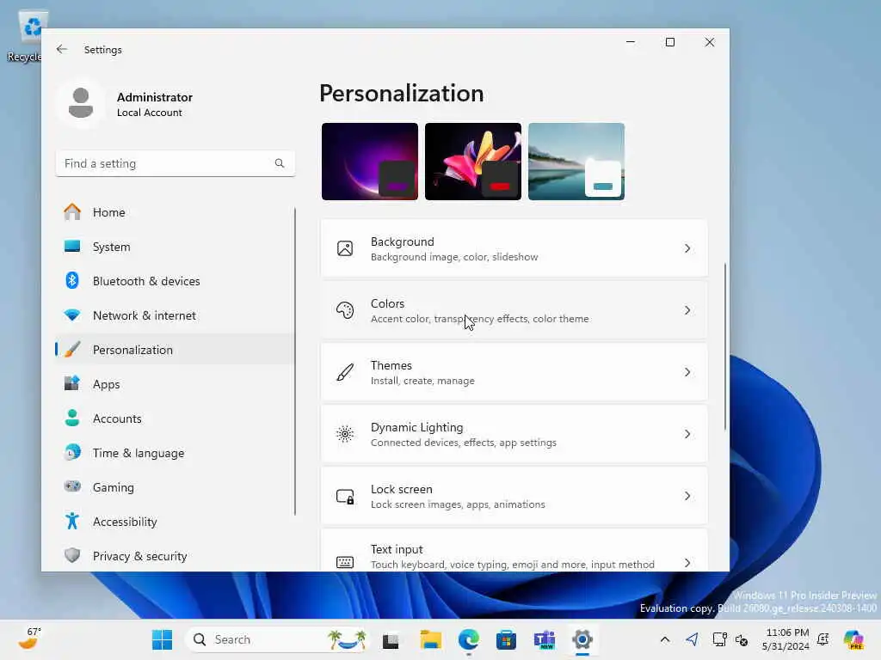Open the Windows Start menu
The height and width of the screenshot is (660, 881).
pyautogui.click(x=163, y=639)
